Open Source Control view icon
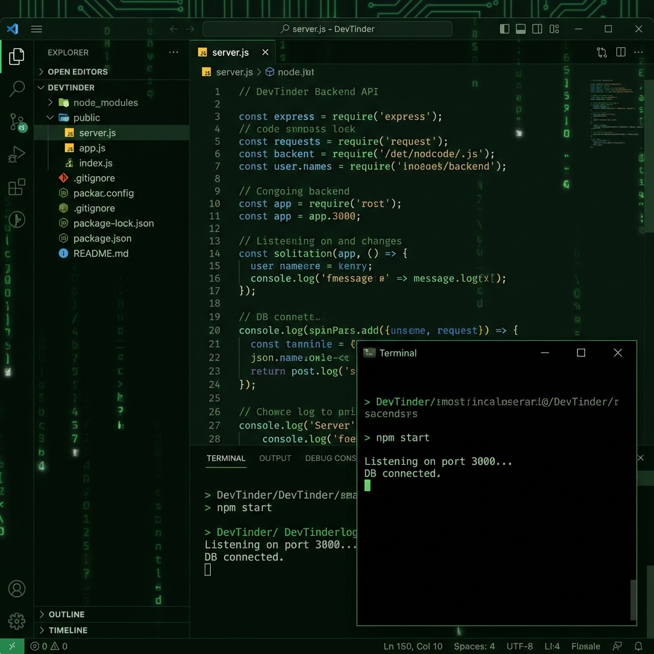654x654 pixels. 17,122
